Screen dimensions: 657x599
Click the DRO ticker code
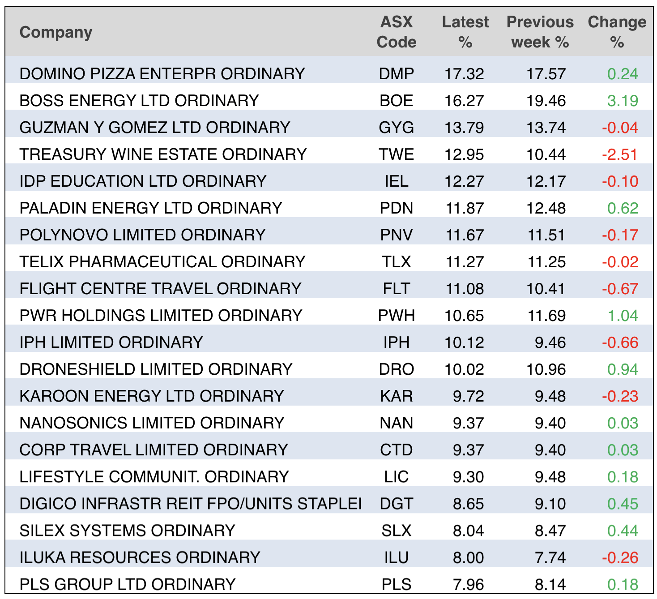(397, 369)
